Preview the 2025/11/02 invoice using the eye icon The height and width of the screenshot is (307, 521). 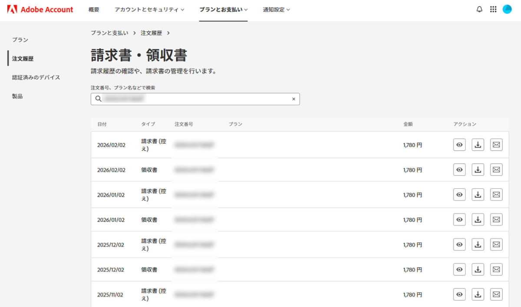(459, 294)
